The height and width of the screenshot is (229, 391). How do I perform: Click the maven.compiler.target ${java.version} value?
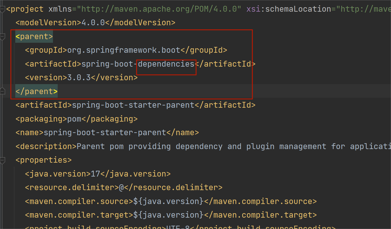point(168,215)
